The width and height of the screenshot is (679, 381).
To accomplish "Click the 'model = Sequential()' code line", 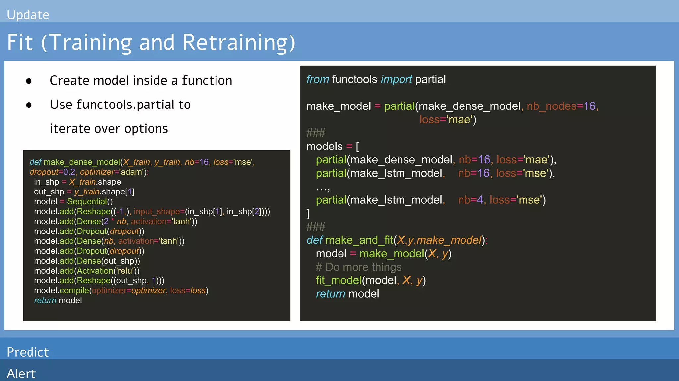I will pyautogui.click(x=73, y=201).
